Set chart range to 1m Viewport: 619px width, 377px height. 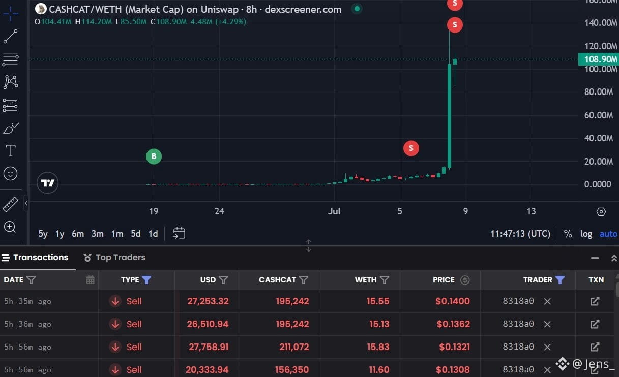click(117, 234)
